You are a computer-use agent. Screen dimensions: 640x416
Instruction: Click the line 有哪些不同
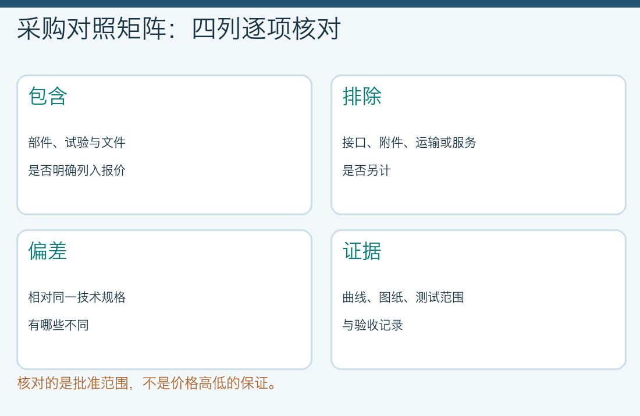58,325
